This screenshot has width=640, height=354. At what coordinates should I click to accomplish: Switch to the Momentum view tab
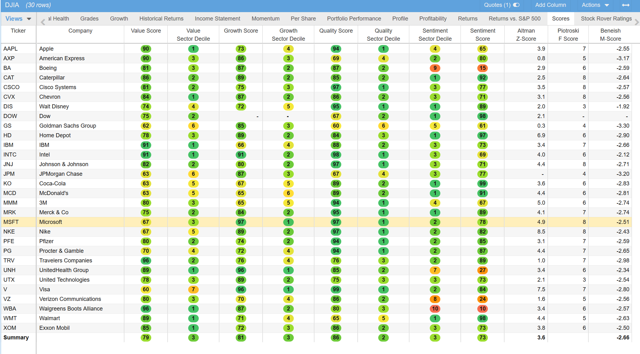tap(265, 19)
